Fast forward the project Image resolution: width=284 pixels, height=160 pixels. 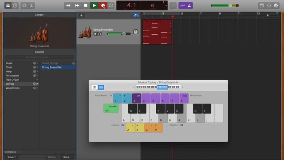[x=77, y=5]
